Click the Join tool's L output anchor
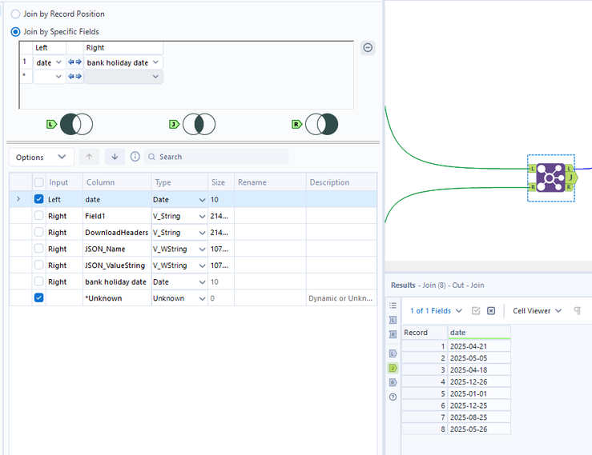The height and width of the screenshot is (455, 592). coord(570,168)
